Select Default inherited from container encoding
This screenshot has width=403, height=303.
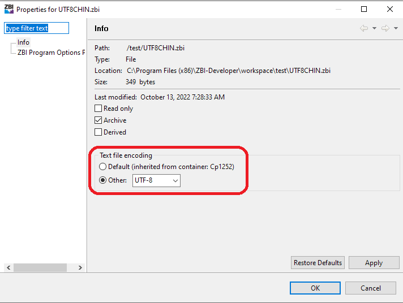[102, 167]
